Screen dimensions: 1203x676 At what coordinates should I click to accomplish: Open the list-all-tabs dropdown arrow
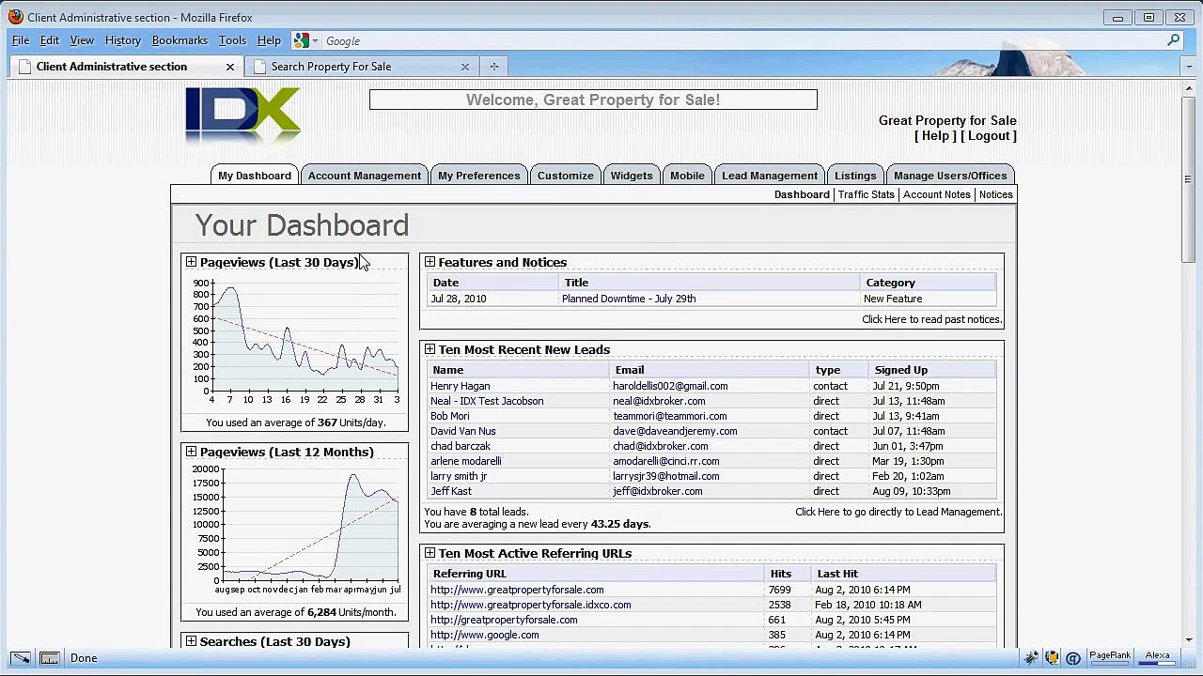point(1189,67)
